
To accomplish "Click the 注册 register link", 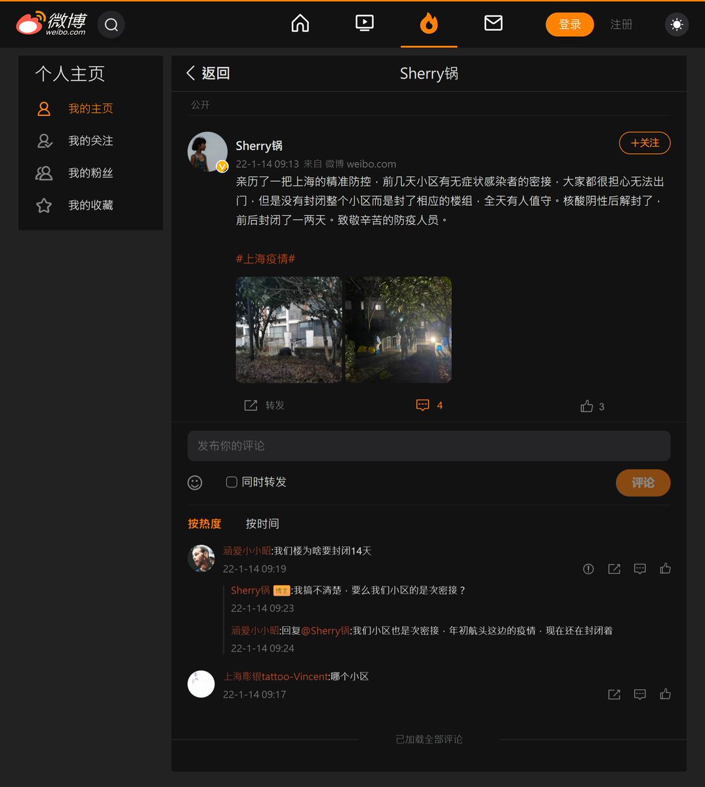I will 621,24.
